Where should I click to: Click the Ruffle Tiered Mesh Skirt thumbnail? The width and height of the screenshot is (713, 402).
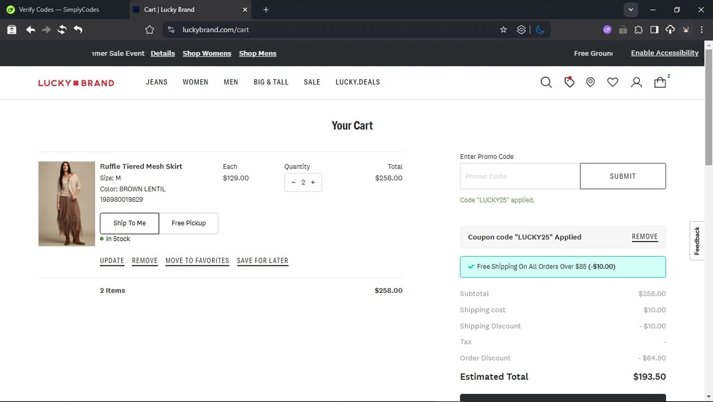pos(67,204)
